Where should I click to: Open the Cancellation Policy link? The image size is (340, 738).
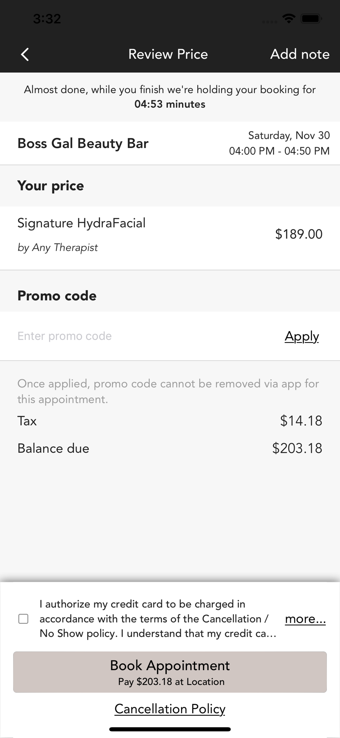(x=170, y=709)
